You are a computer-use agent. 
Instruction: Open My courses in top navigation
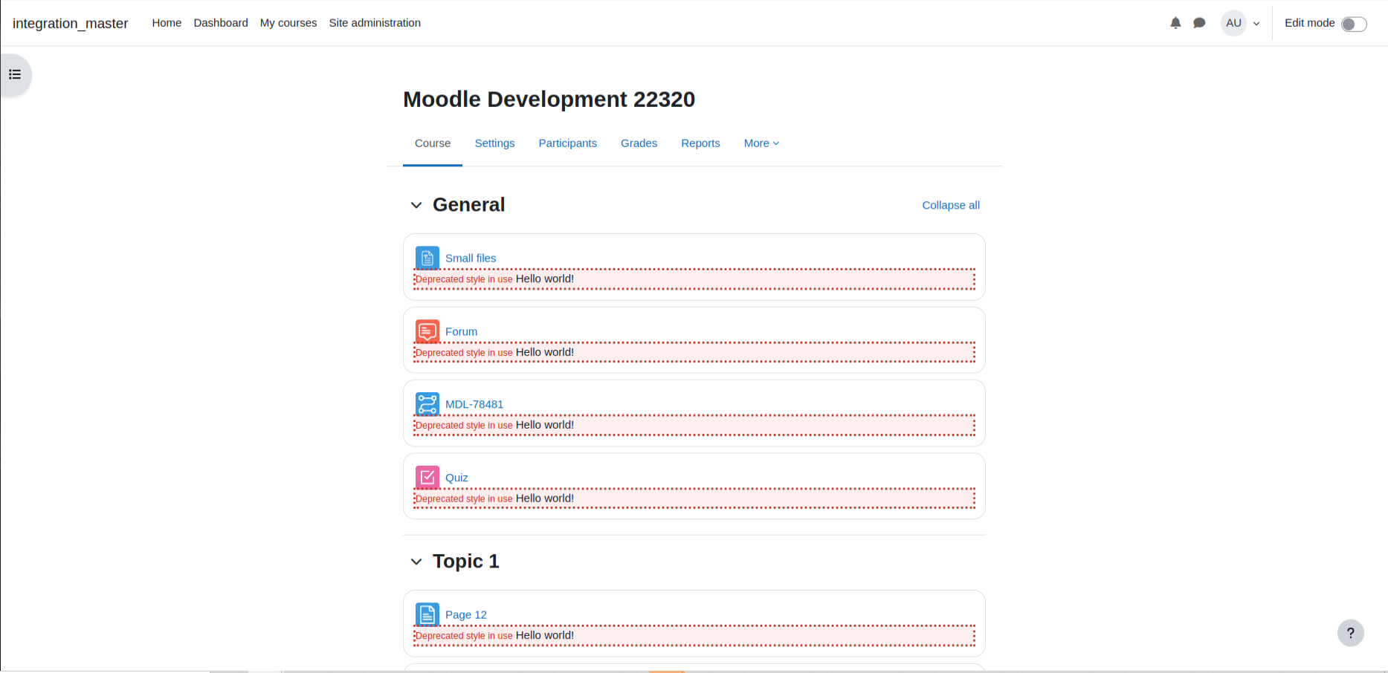288,23
